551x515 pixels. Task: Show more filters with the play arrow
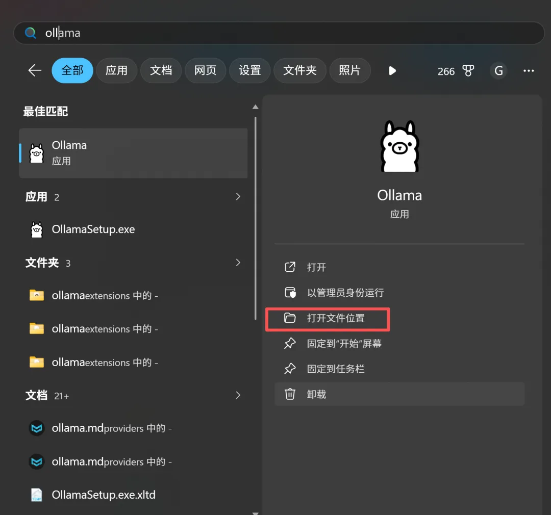(x=392, y=71)
